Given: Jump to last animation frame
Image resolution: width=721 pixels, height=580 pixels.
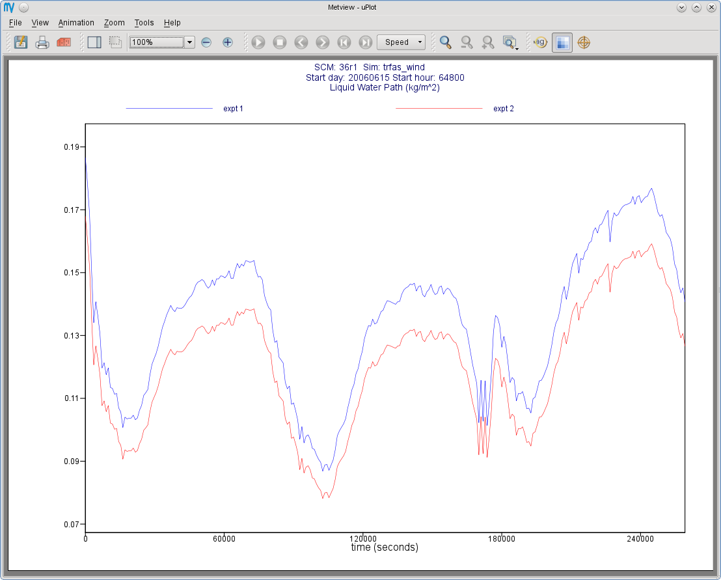Looking at the screenshot, I should [366, 42].
